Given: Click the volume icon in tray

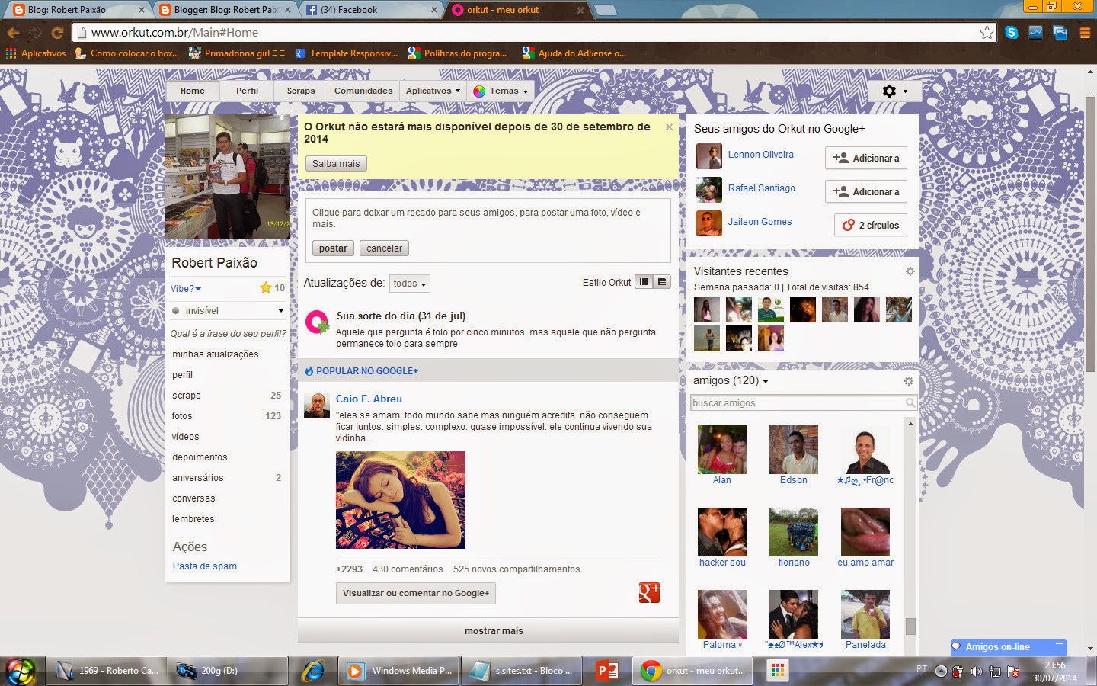Looking at the screenshot, I should [977, 672].
